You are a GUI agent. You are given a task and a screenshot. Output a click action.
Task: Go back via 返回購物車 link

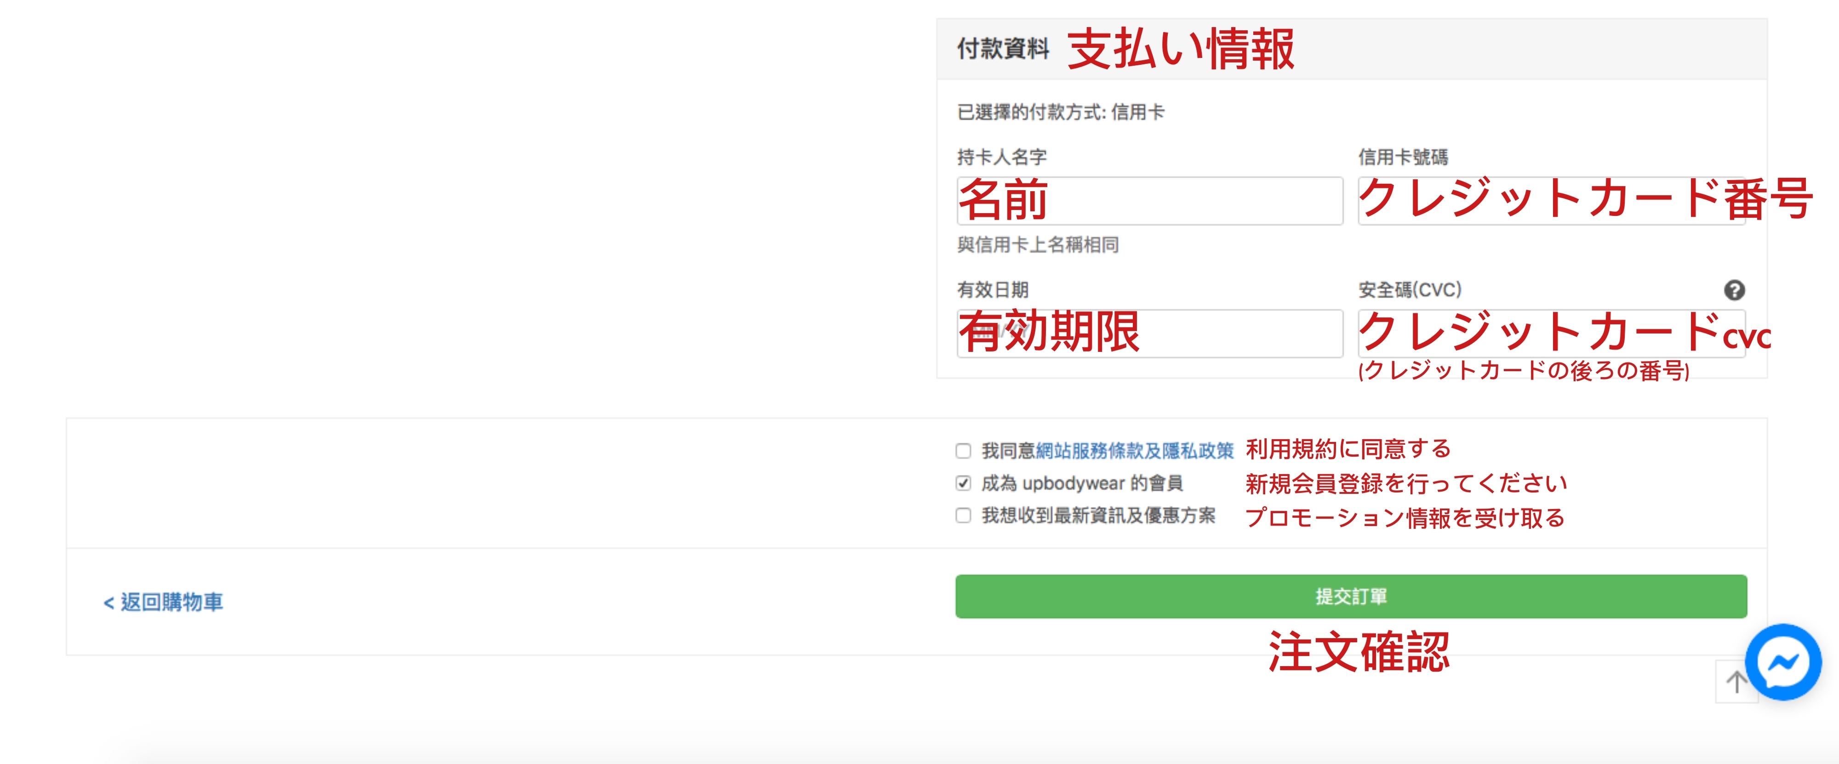pyautogui.click(x=164, y=602)
